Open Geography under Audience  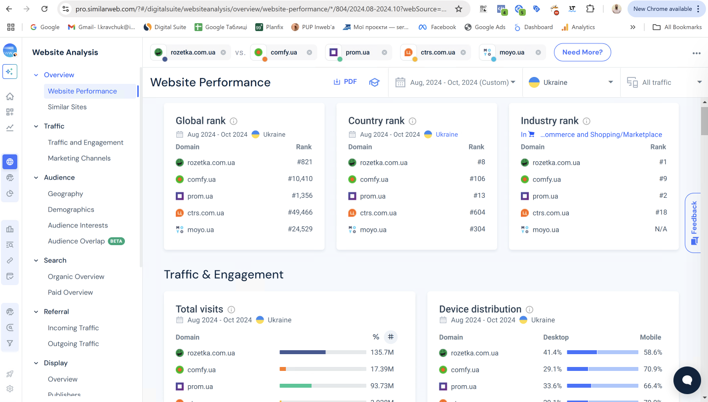coord(65,194)
